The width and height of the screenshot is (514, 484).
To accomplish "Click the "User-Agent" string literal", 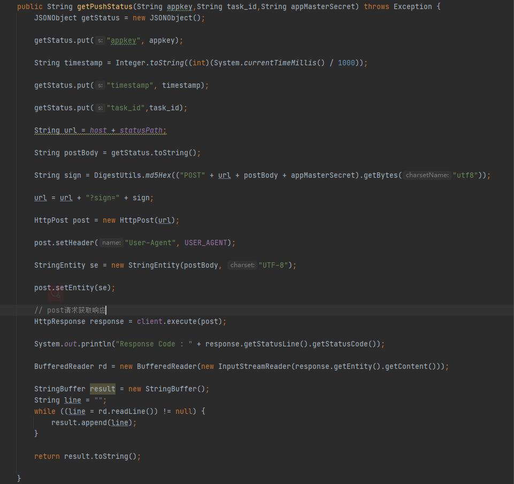I will click(x=150, y=243).
